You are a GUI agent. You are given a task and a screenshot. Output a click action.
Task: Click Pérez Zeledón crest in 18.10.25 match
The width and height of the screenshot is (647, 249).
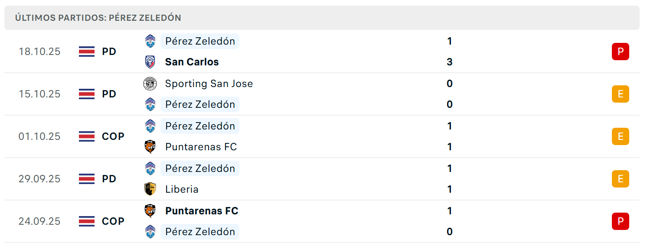(150, 41)
